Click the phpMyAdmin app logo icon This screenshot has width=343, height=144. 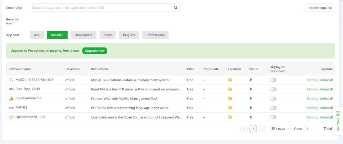(x=11, y=99)
